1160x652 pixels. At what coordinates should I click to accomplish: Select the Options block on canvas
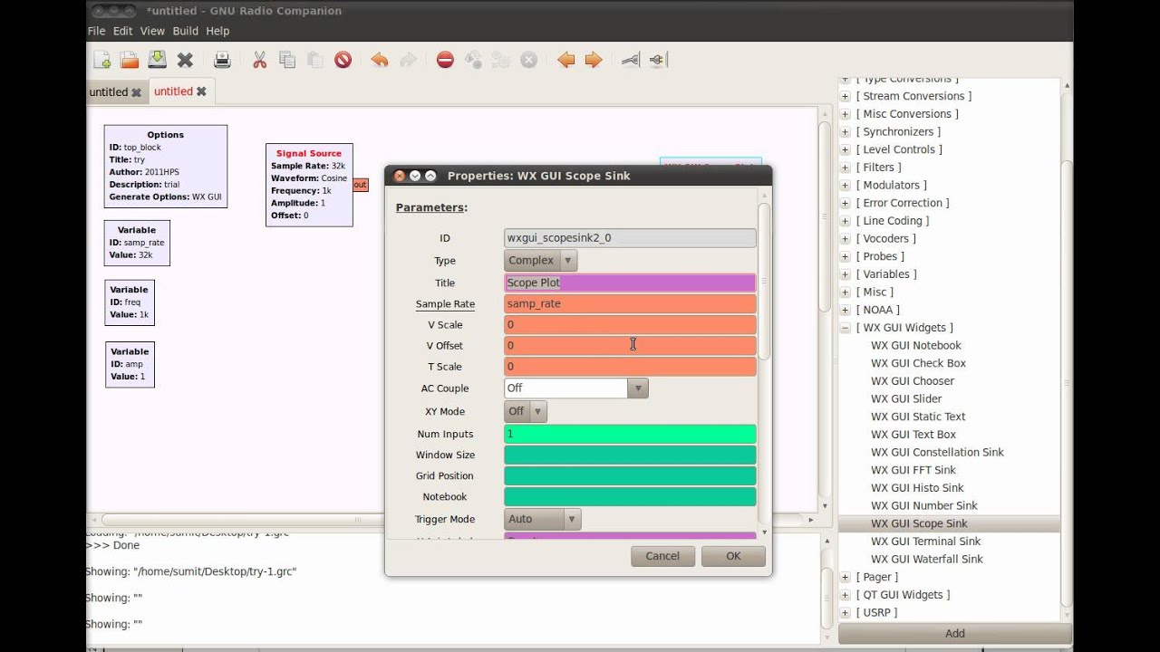pos(166,166)
